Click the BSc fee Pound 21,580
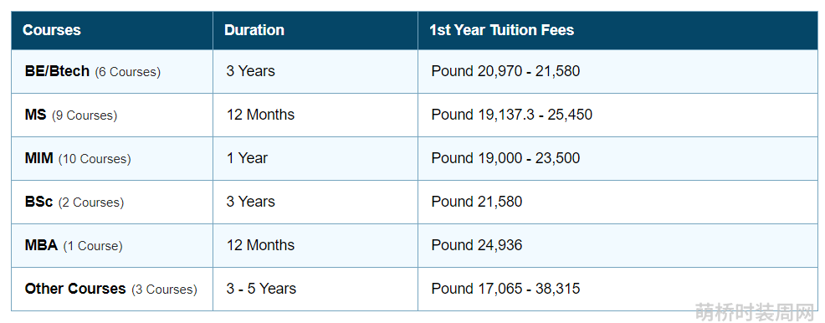The height and width of the screenshot is (323, 825). [x=476, y=202]
